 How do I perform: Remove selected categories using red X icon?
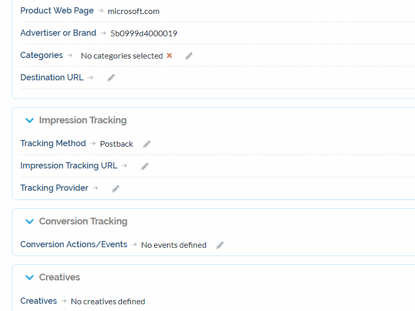click(170, 55)
